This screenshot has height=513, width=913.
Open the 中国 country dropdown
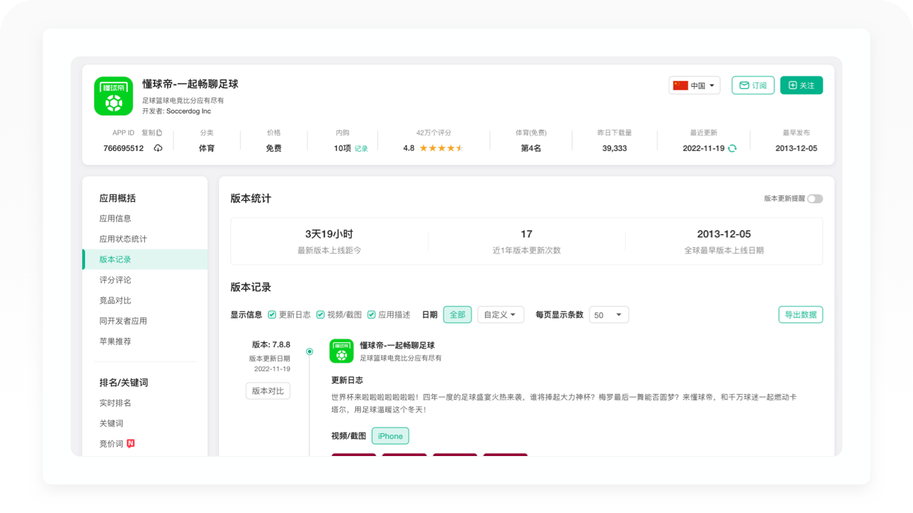[x=695, y=85]
